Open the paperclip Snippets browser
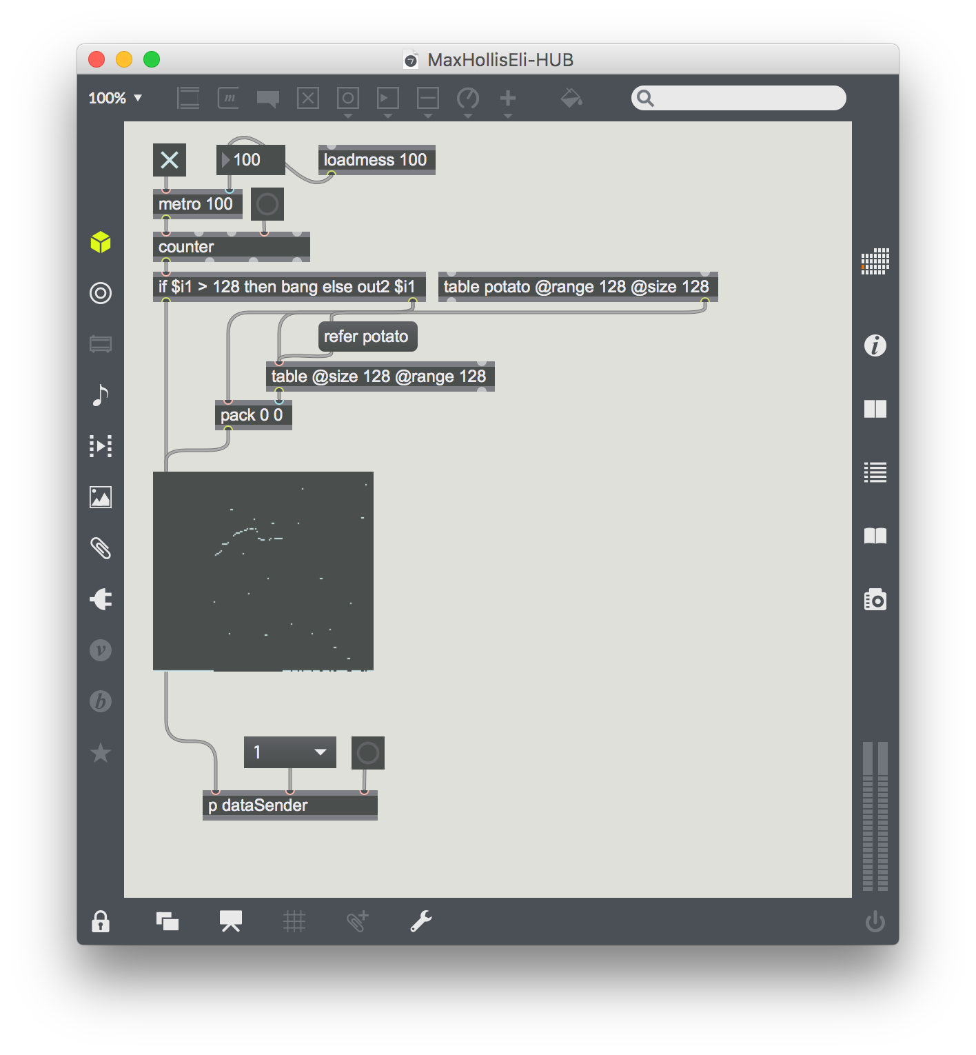The width and height of the screenshot is (976, 1055). [x=101, y=548]
